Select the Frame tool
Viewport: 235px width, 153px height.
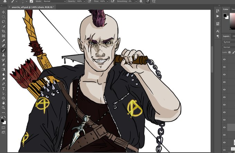(x=3, y=36)
